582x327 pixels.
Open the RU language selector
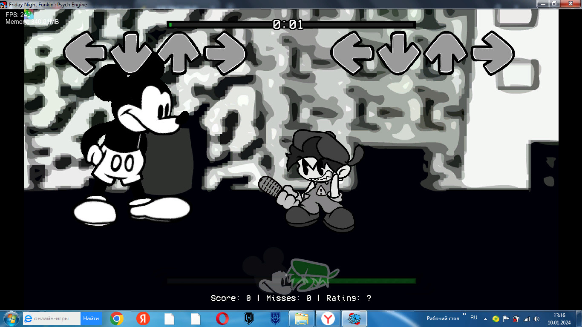pyautogui.click(x=473, y=318)
